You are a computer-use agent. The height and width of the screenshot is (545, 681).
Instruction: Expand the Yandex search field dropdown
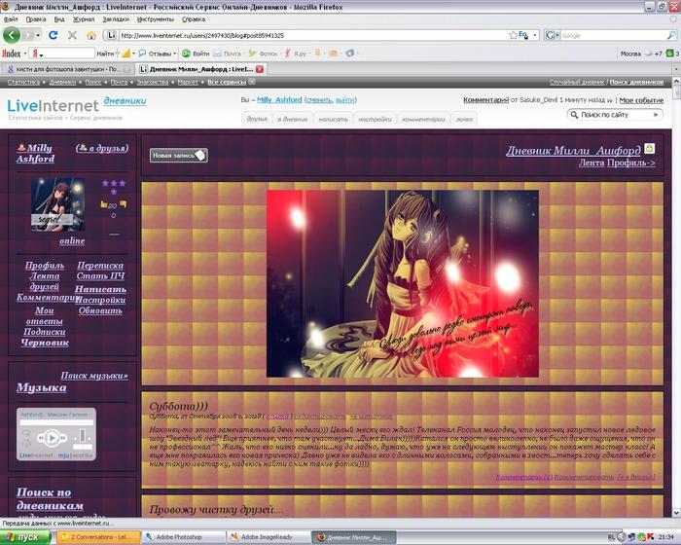42,55
